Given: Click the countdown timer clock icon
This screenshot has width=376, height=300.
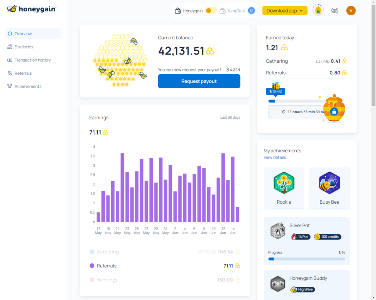Looking at the screenshot, I should 284,112.
